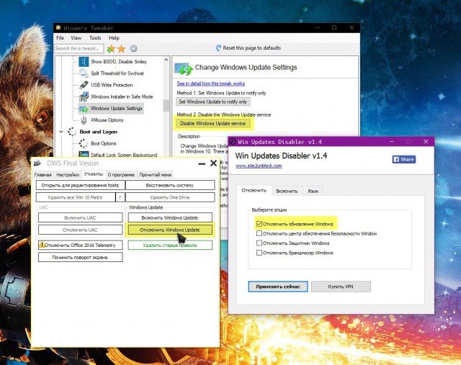The width and height of the screenshot is (461, 365).
Task: Open the File menu in Winaero Tweaker
Action: tap(60, 38)
